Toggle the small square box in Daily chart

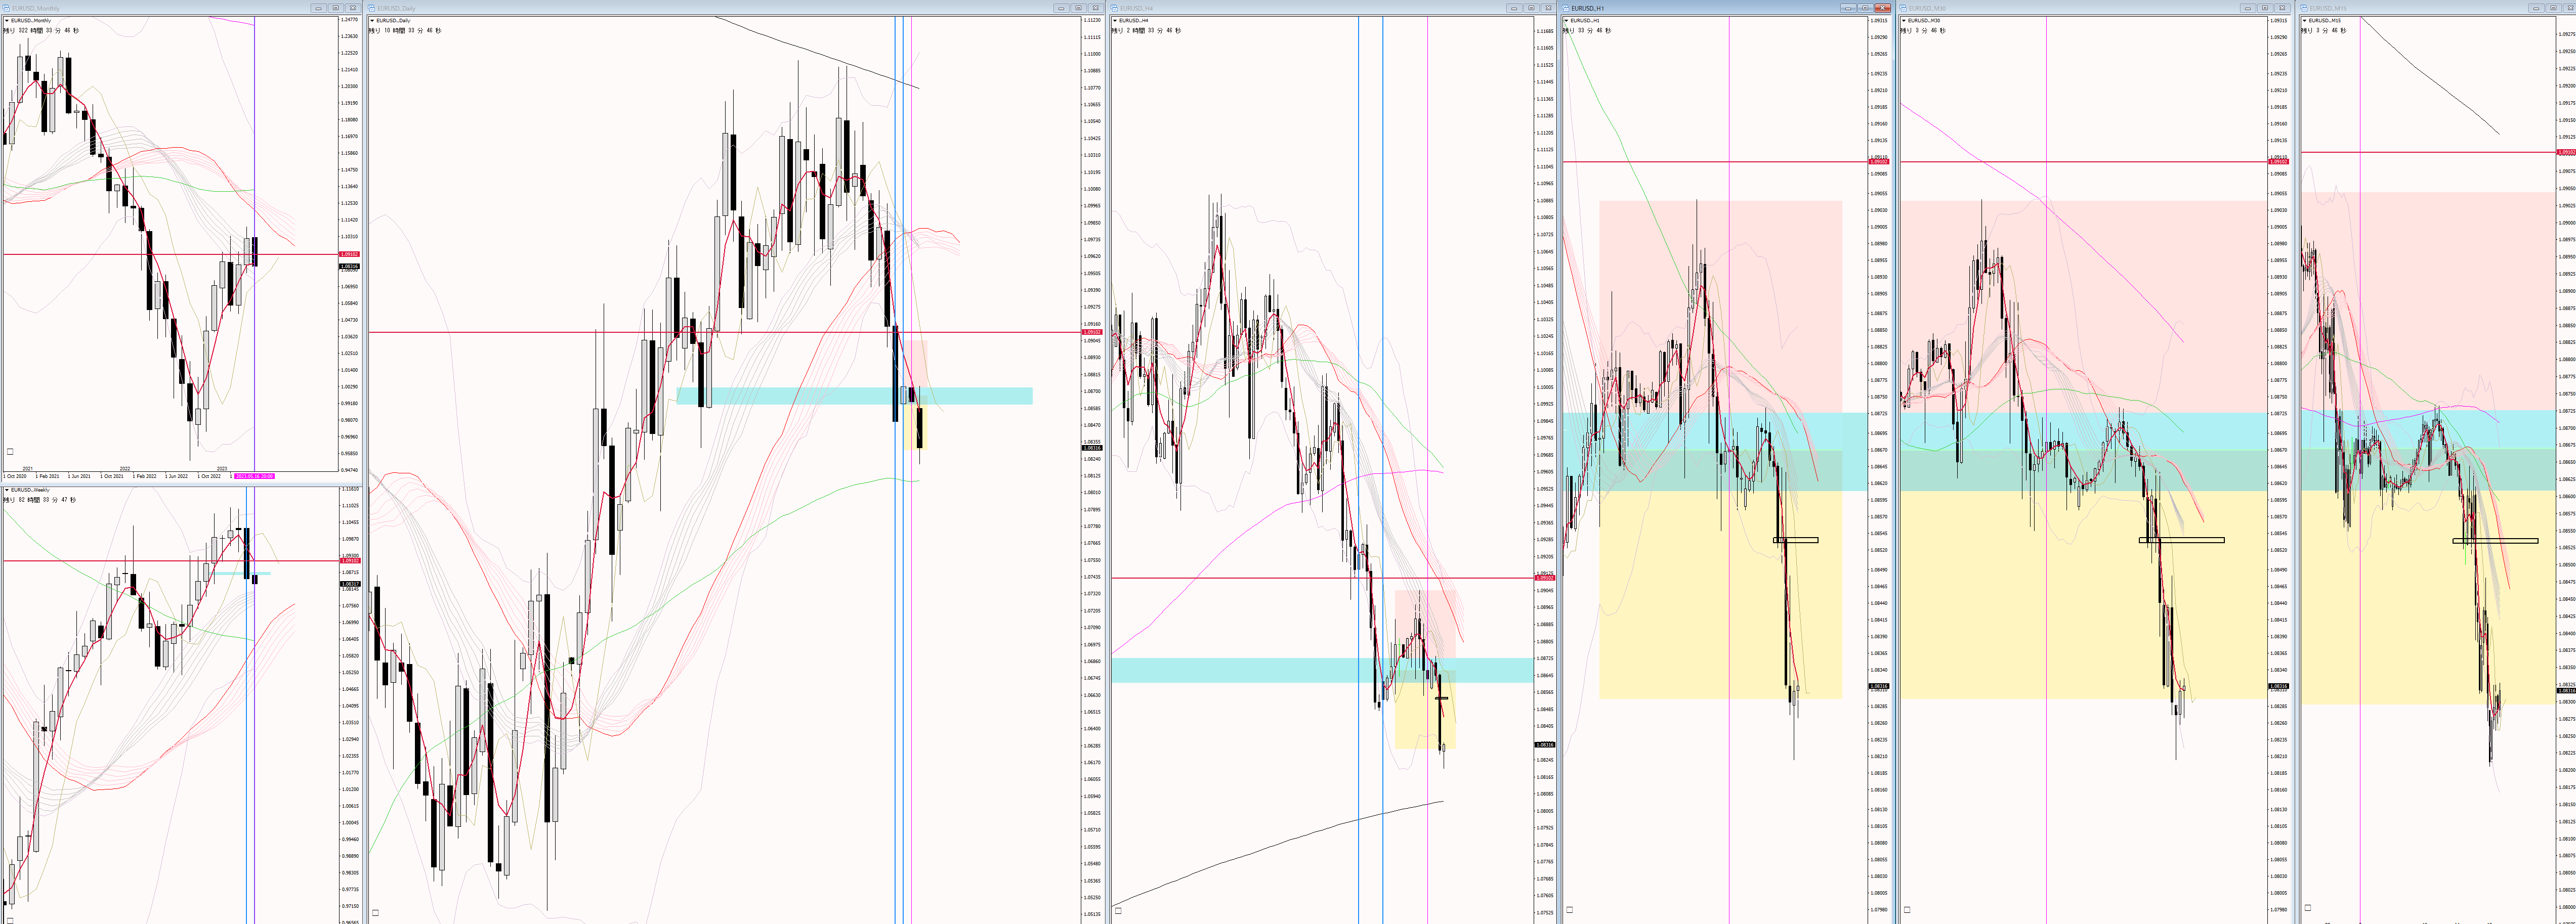tap(375, 912)
